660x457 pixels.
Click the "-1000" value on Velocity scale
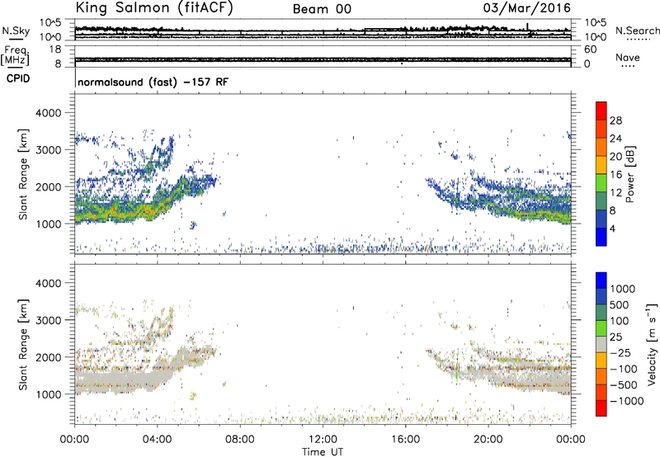point(627,401)
